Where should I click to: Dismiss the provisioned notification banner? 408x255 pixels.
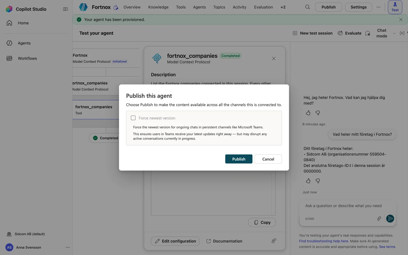[401, 20]
